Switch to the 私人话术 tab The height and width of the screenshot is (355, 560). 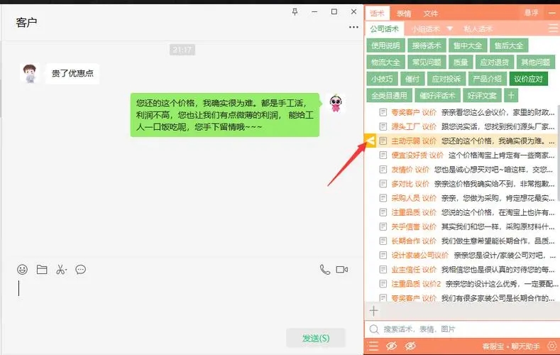point(478,29)
